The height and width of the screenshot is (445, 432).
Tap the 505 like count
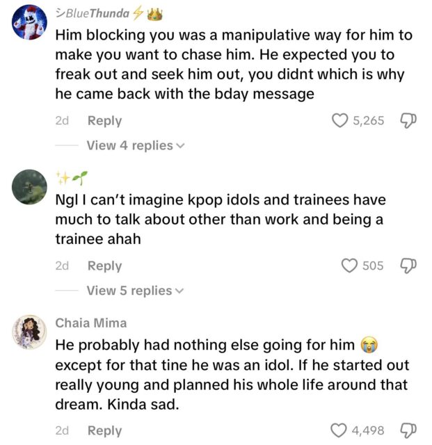coord(373,266)
